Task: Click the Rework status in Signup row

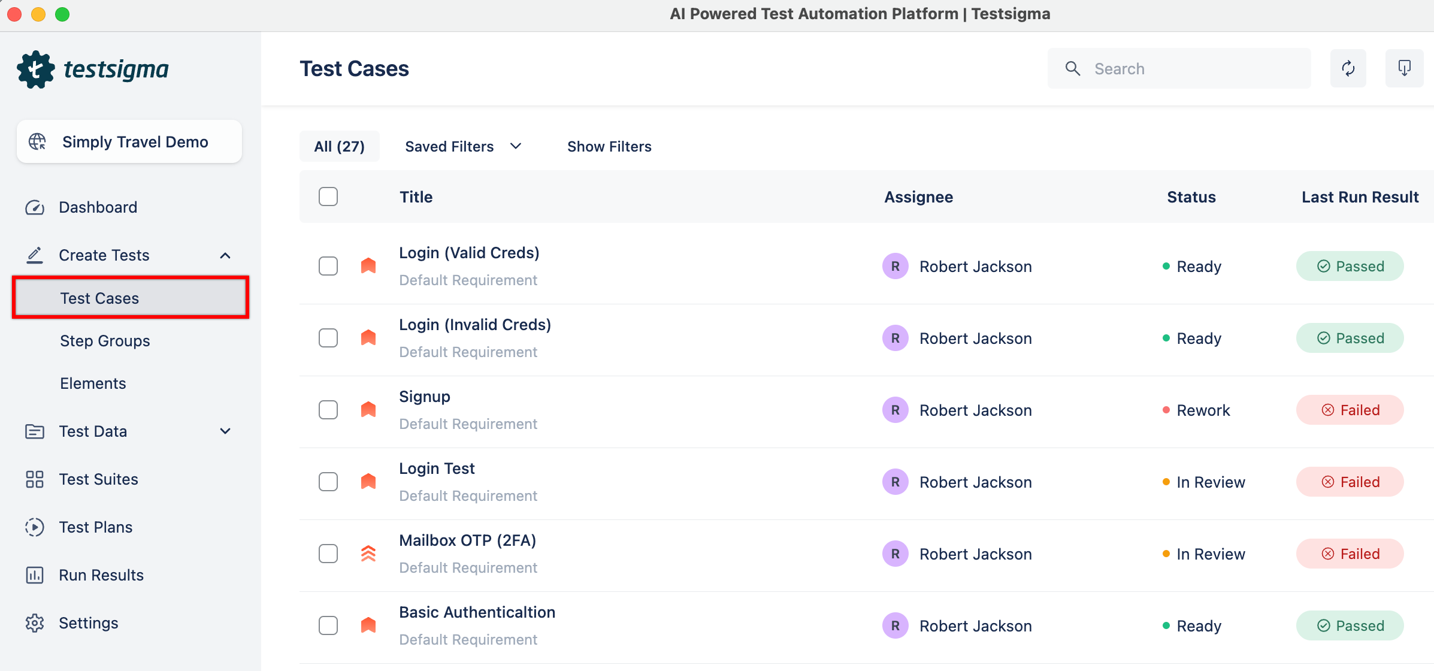Action: click(1196, 410)
